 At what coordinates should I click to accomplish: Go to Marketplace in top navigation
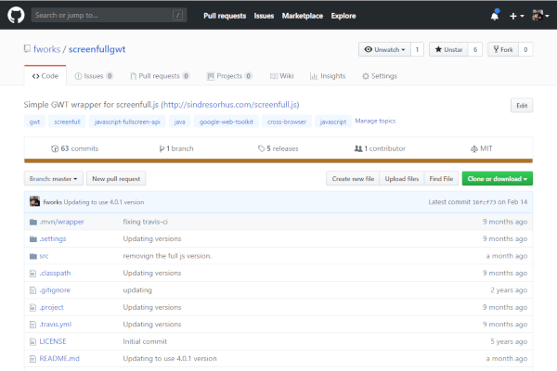(x=303, y=16)
